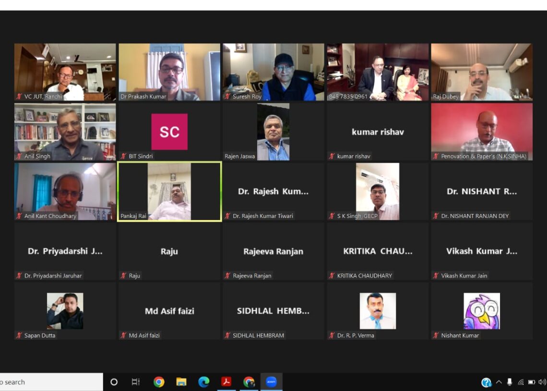Open the volume control in system tray

542,382
